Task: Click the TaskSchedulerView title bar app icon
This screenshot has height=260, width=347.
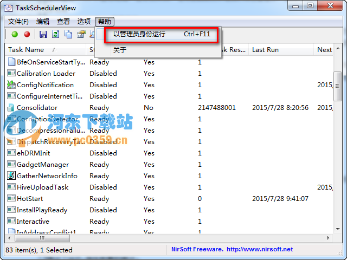Action: pos(9,8)
